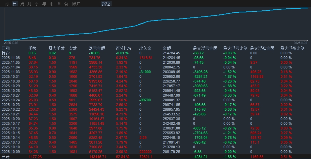Click the 最大浮盈比例 column header

click(x=292, y=49)
